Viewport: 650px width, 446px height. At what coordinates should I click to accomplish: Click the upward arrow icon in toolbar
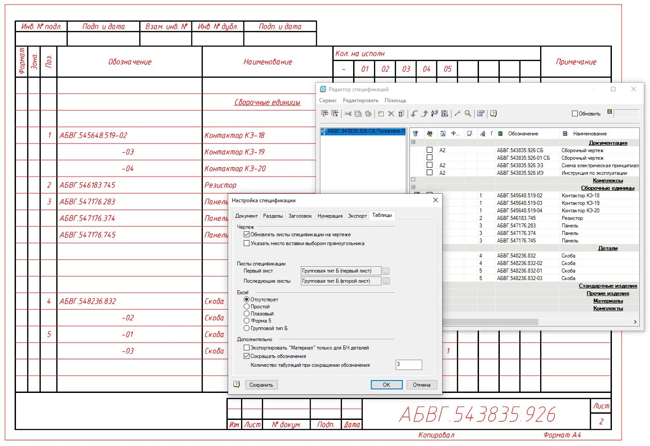tap(424, 114)
